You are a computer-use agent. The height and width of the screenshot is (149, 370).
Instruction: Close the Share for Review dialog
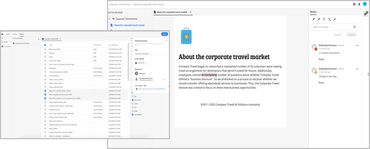pyautogui.click(x=166, y=41)
